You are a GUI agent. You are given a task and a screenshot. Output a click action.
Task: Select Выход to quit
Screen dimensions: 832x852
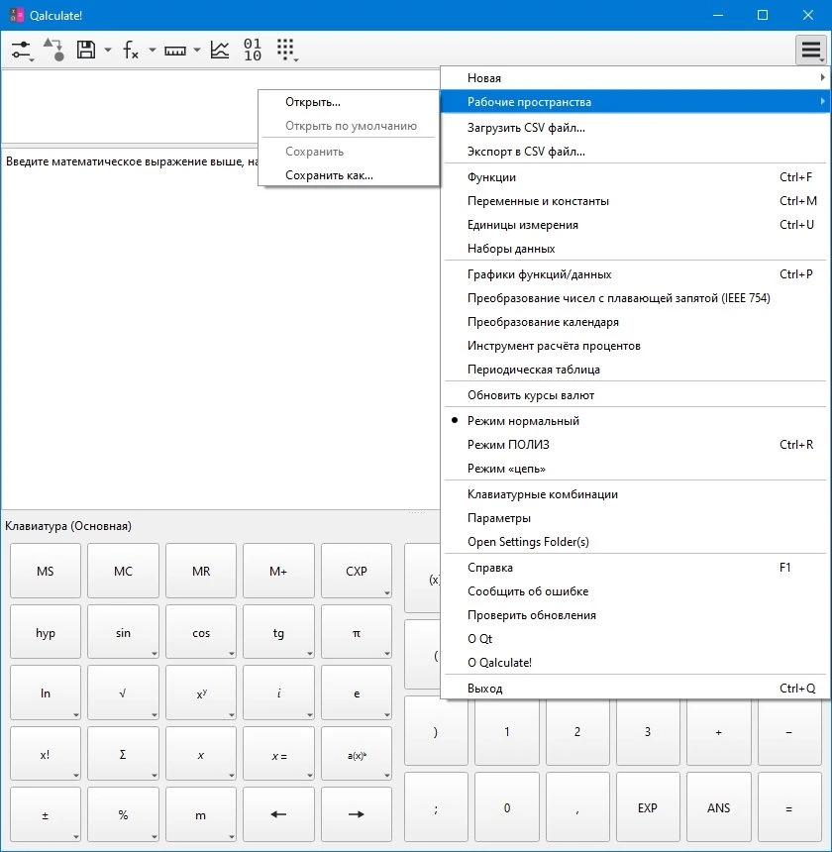(635, 689)
